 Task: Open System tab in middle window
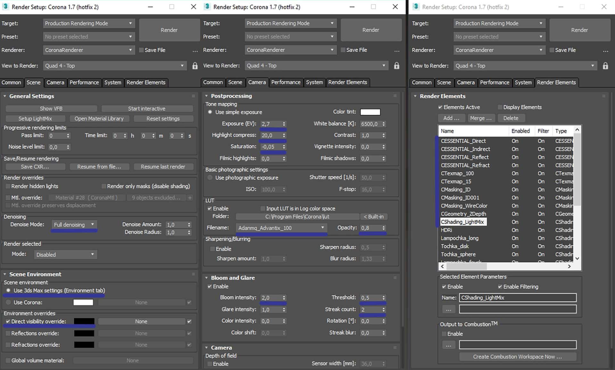314,82
